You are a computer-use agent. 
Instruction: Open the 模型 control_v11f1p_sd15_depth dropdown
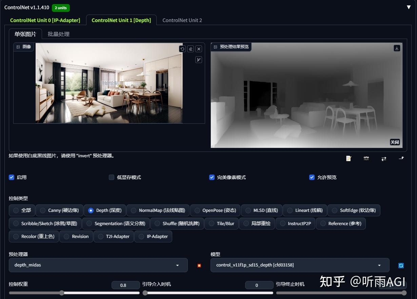pyautogui.click(x=300, y=265)
